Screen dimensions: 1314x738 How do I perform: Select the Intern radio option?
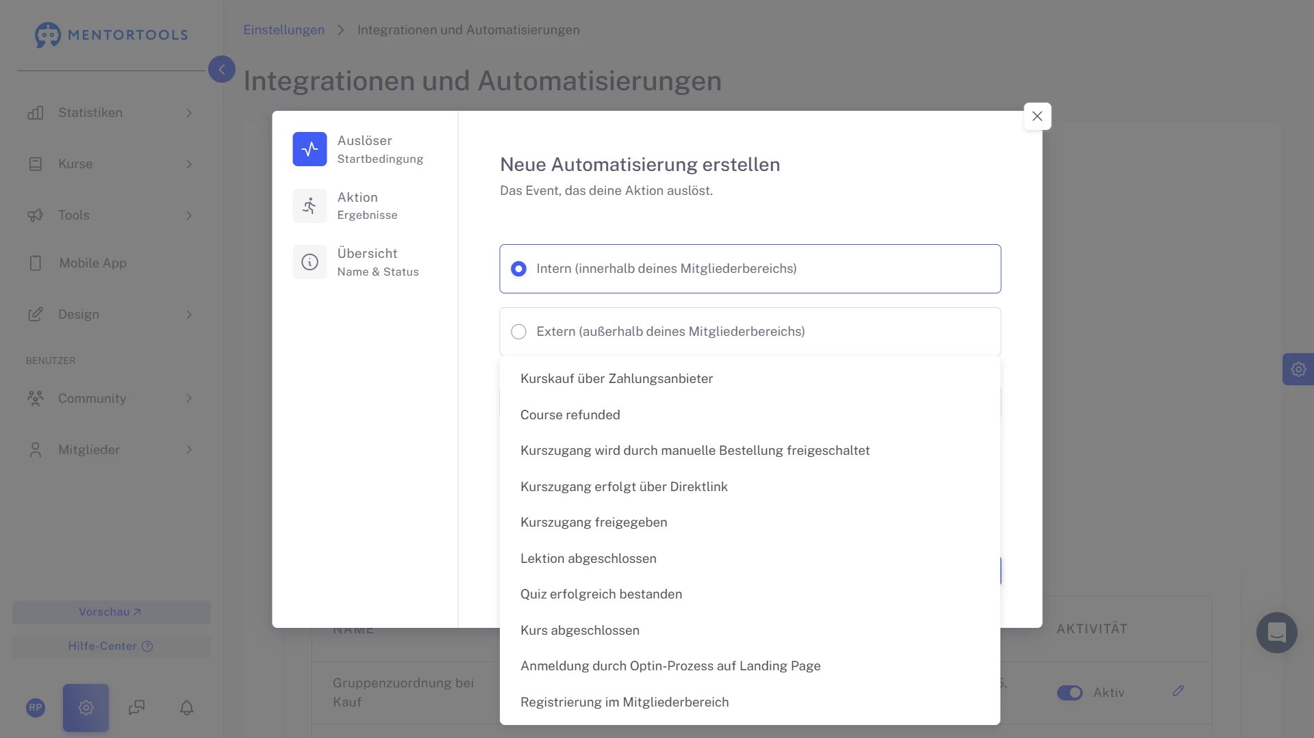[518, 269]
